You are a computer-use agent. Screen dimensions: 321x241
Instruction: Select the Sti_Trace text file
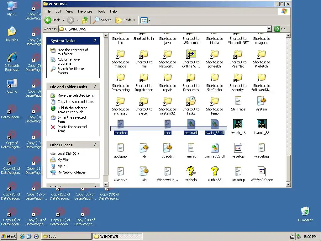pyautogui.click(x=238, y=101)
